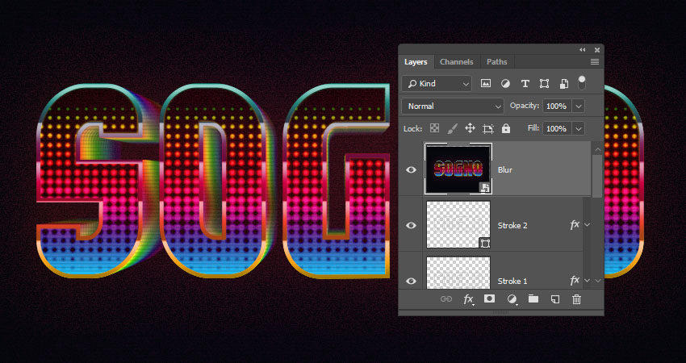Image resolution: width=686 pixels, height=363 pixels.
Task: Filter layers by pixel layers icon
Action: click(x=486, y=84)
